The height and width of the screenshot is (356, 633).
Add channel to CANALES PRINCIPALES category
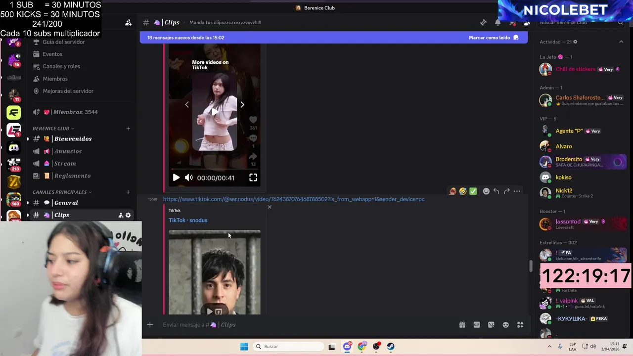(x=128, y=192)
